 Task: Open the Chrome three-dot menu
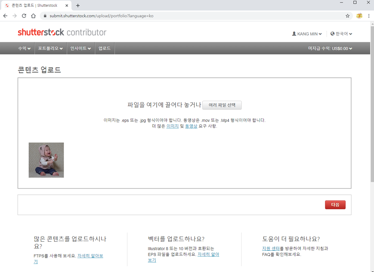point(369,16)
